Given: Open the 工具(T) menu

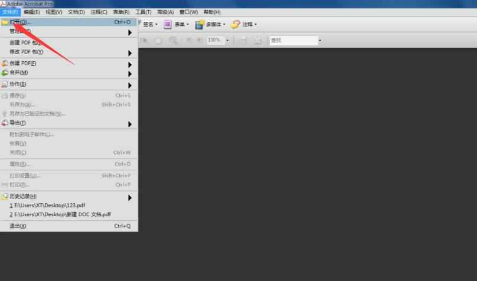Looking at the screenshot, I should coord(143,12).
